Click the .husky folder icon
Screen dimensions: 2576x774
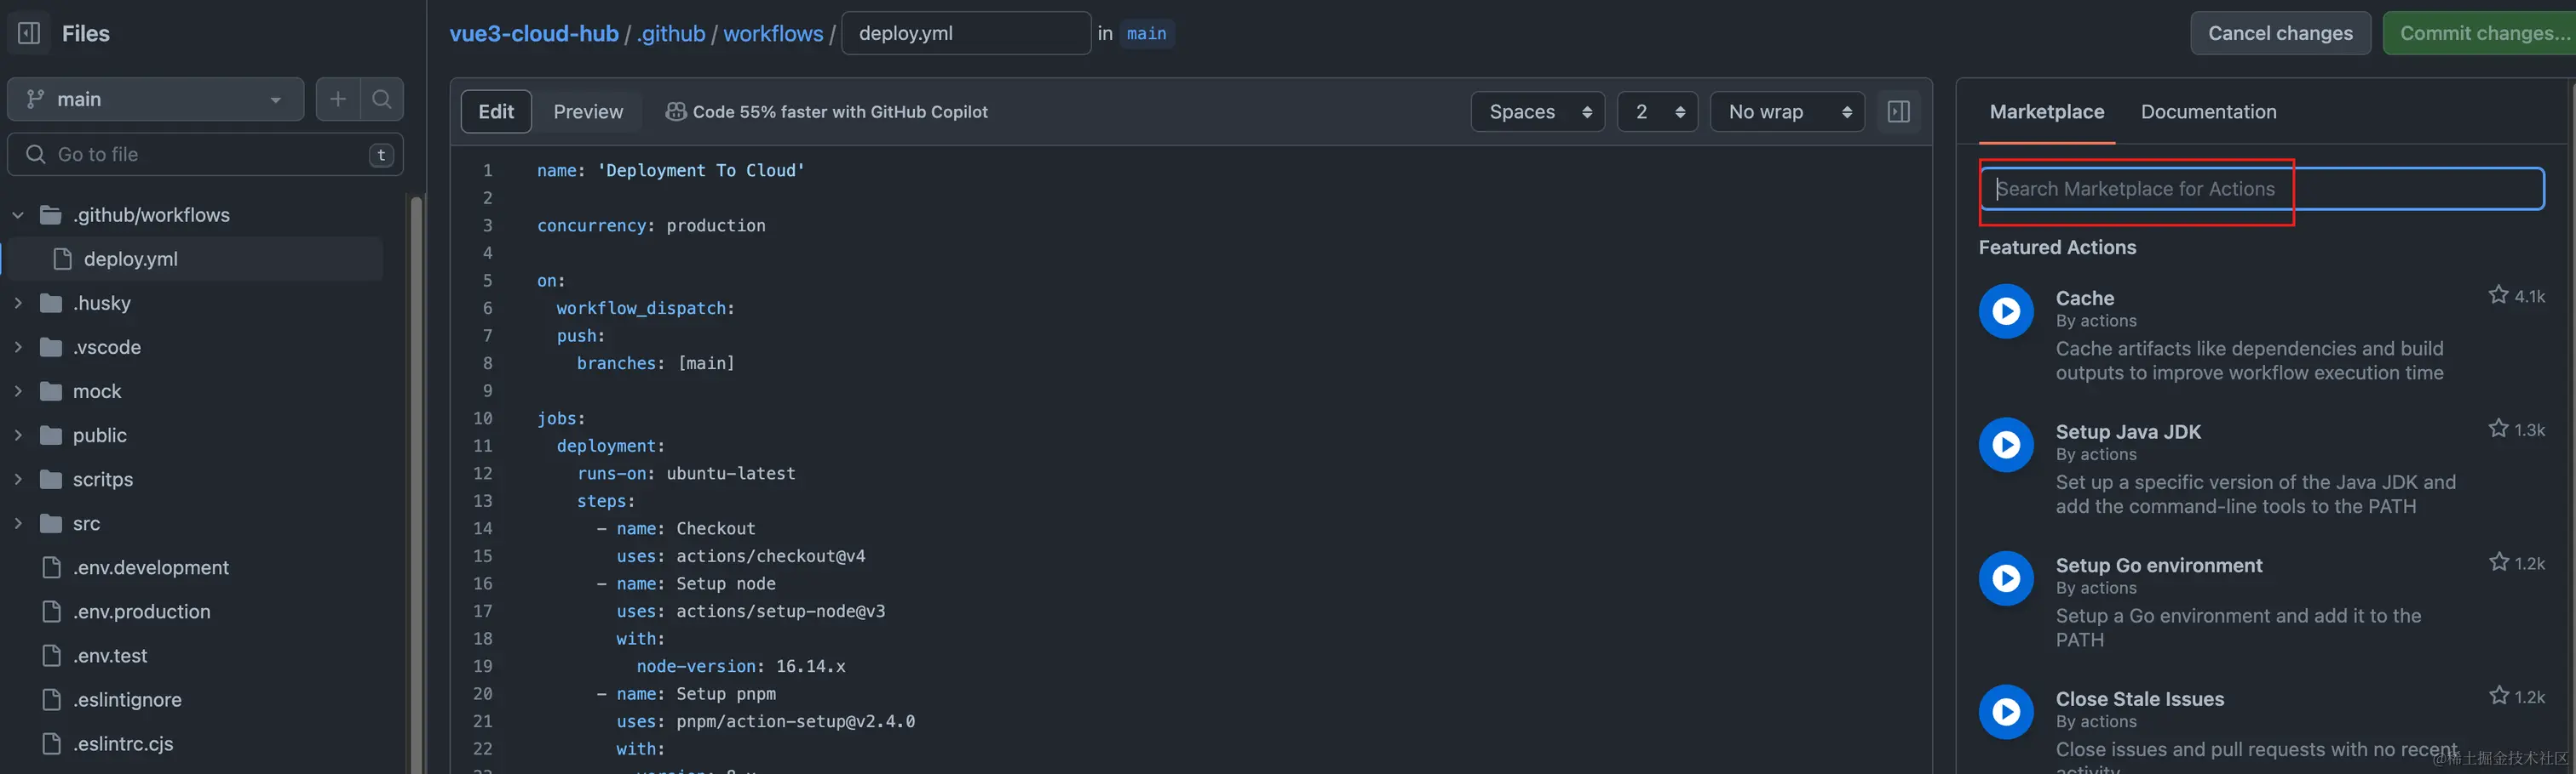[51, 303]
